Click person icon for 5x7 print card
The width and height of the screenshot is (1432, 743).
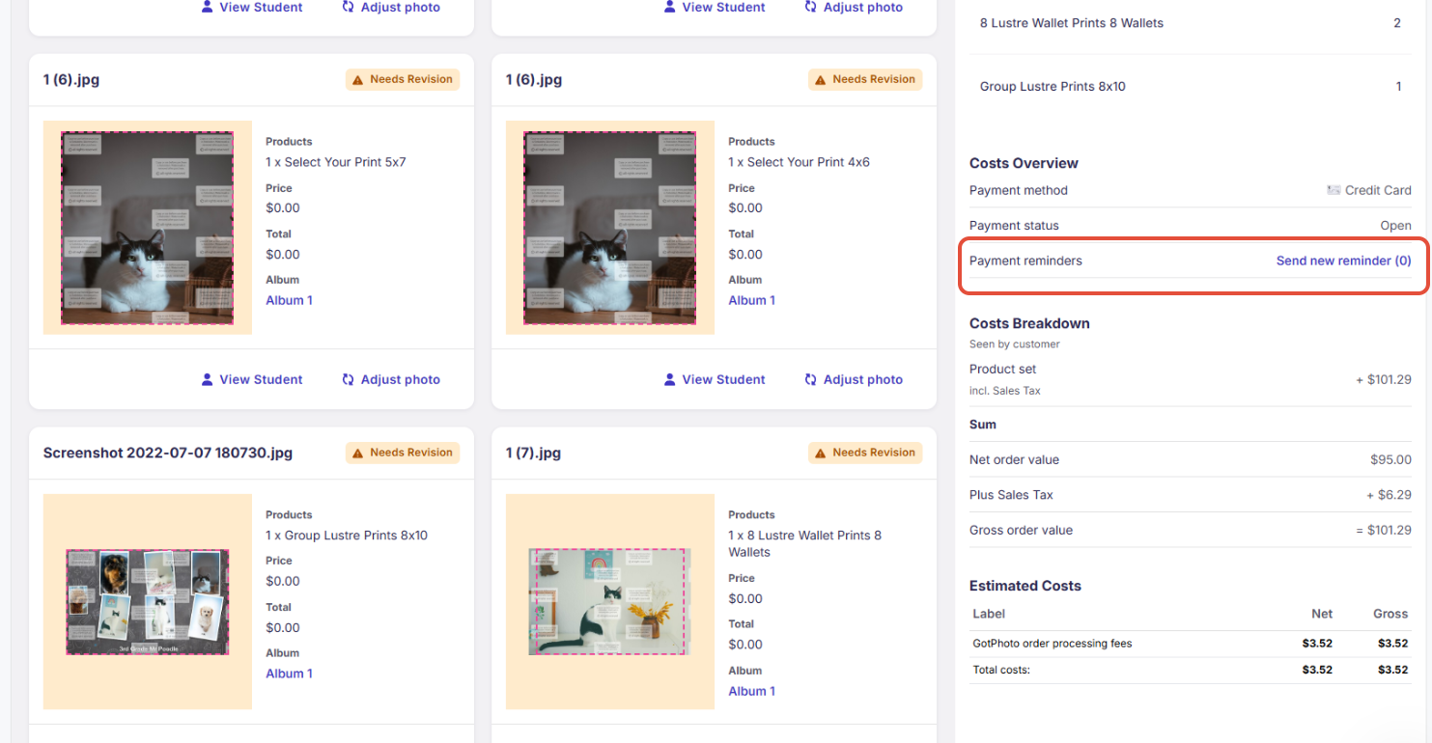click(207, 379)
